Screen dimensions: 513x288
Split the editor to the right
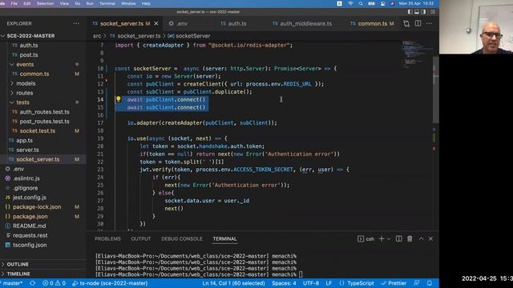pyautogui.click(x=418, y=23)
